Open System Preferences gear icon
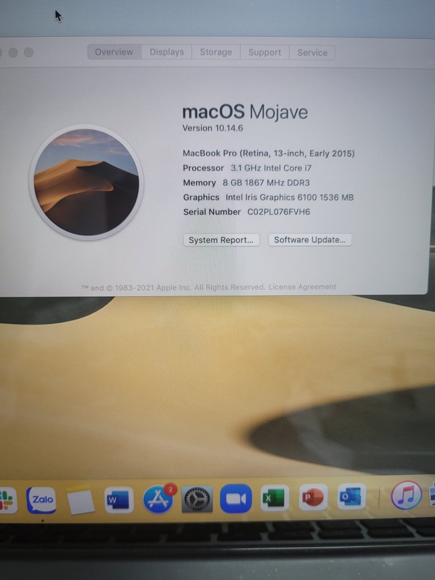The height and width of the screenshot is (580, 435). click(x=197, y=500)
